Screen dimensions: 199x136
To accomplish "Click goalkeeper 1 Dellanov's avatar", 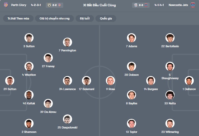I will pyautogui.click(x=189, y=81).
